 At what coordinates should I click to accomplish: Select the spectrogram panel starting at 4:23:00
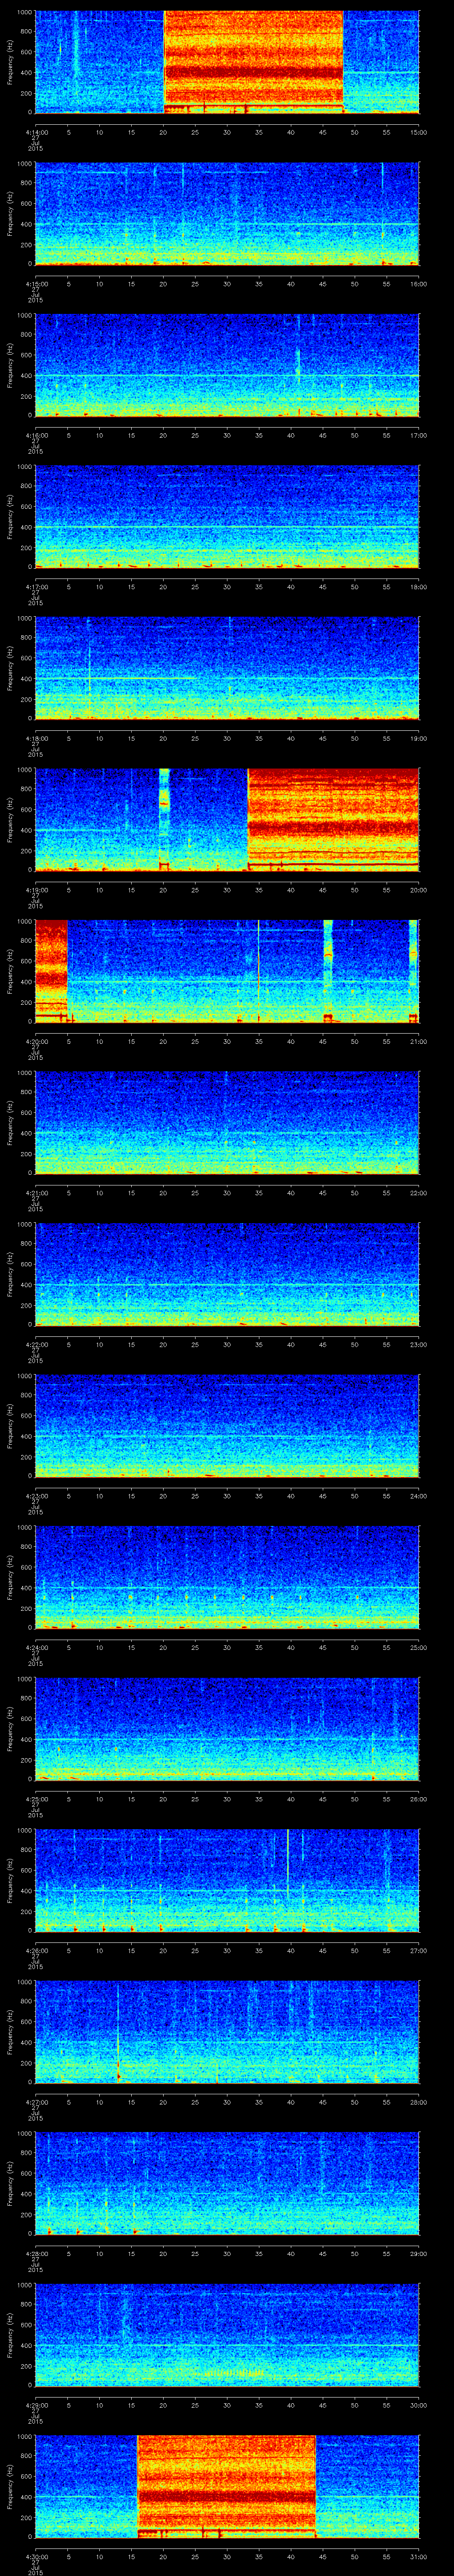tap(227, 1426)
